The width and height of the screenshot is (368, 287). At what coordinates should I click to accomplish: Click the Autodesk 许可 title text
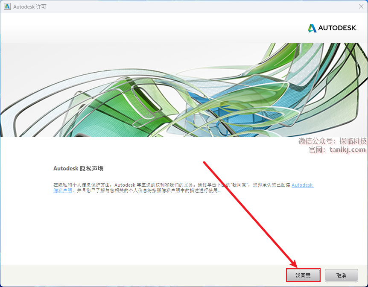point(29,7)
